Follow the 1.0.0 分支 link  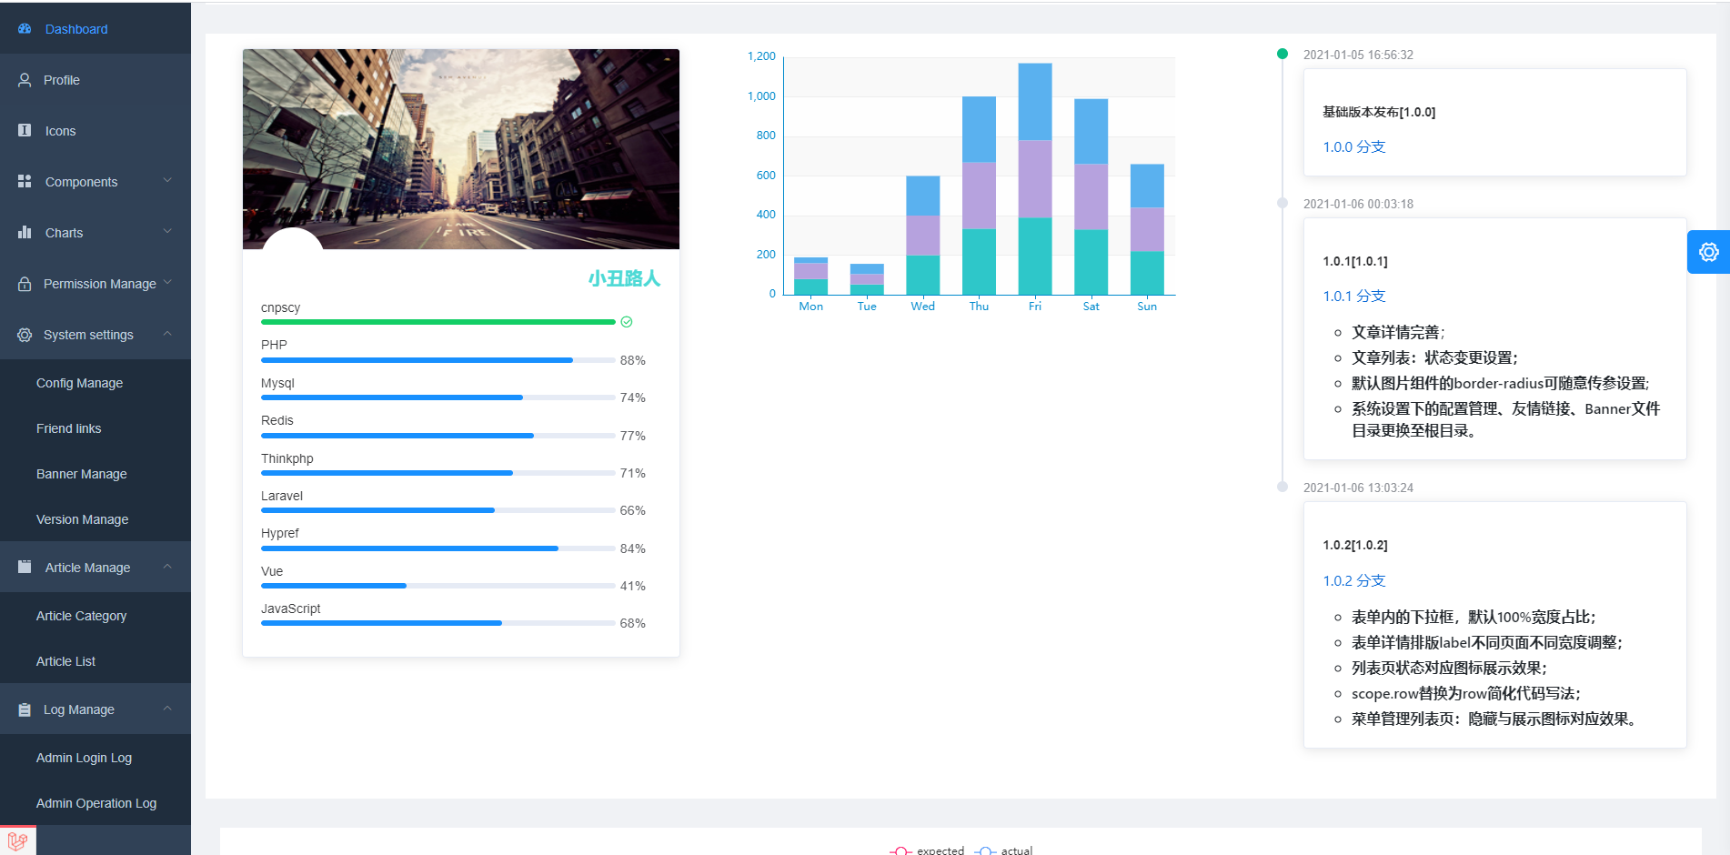(1353, 147)
